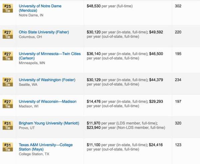Click Ohio State's enrollment number 220
The width and height of the screenshot is (200, 164).
(x=178, y=32)
